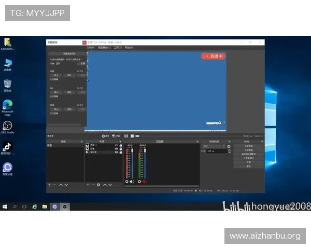Click the muted red speaker icon
The height and width of the screenshot is (249, 311).
pyautogui.click(x=145, y=182)
